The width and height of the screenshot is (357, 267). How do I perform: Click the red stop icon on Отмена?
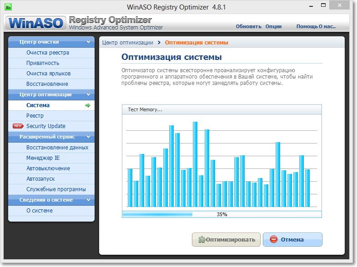273,239
